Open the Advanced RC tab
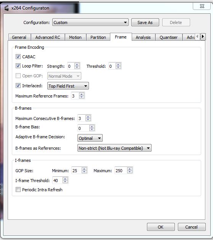The width and height of the screenshot is (213, 240). pos(48,37)
